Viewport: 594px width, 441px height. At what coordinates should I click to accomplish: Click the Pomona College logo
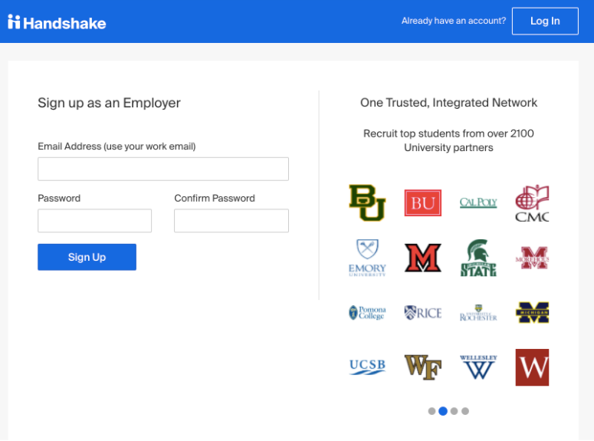point(367,313)
